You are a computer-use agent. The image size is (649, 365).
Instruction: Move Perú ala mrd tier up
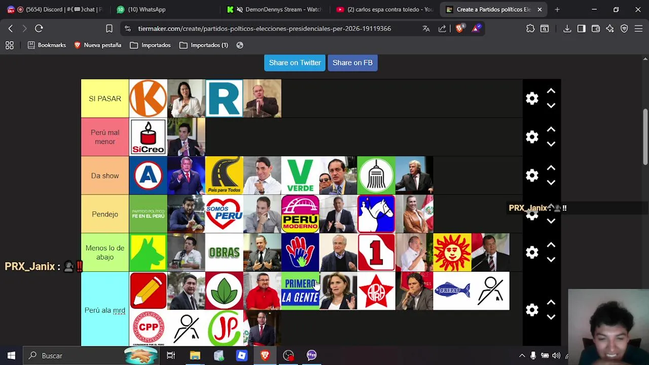point(551,303)
